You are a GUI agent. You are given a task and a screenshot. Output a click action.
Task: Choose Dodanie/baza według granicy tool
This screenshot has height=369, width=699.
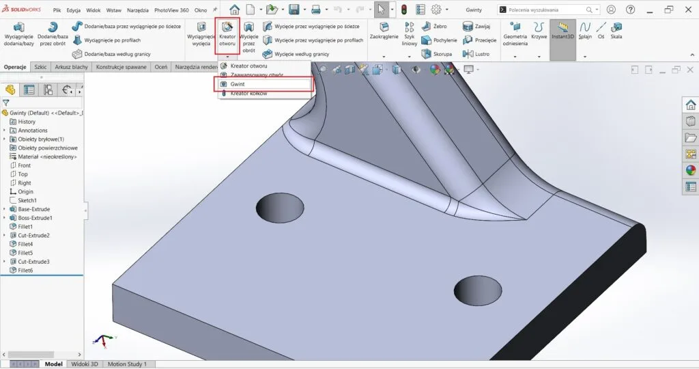pyautogui.click(x=111, y=54)
